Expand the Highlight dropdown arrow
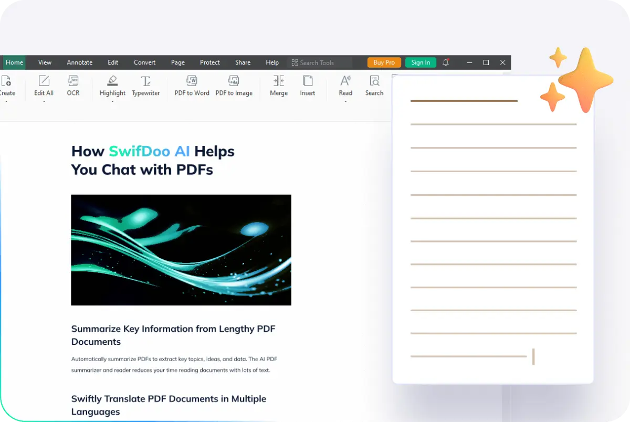The image size is (630, 422). pyautogui.click(x=112, y=101)
